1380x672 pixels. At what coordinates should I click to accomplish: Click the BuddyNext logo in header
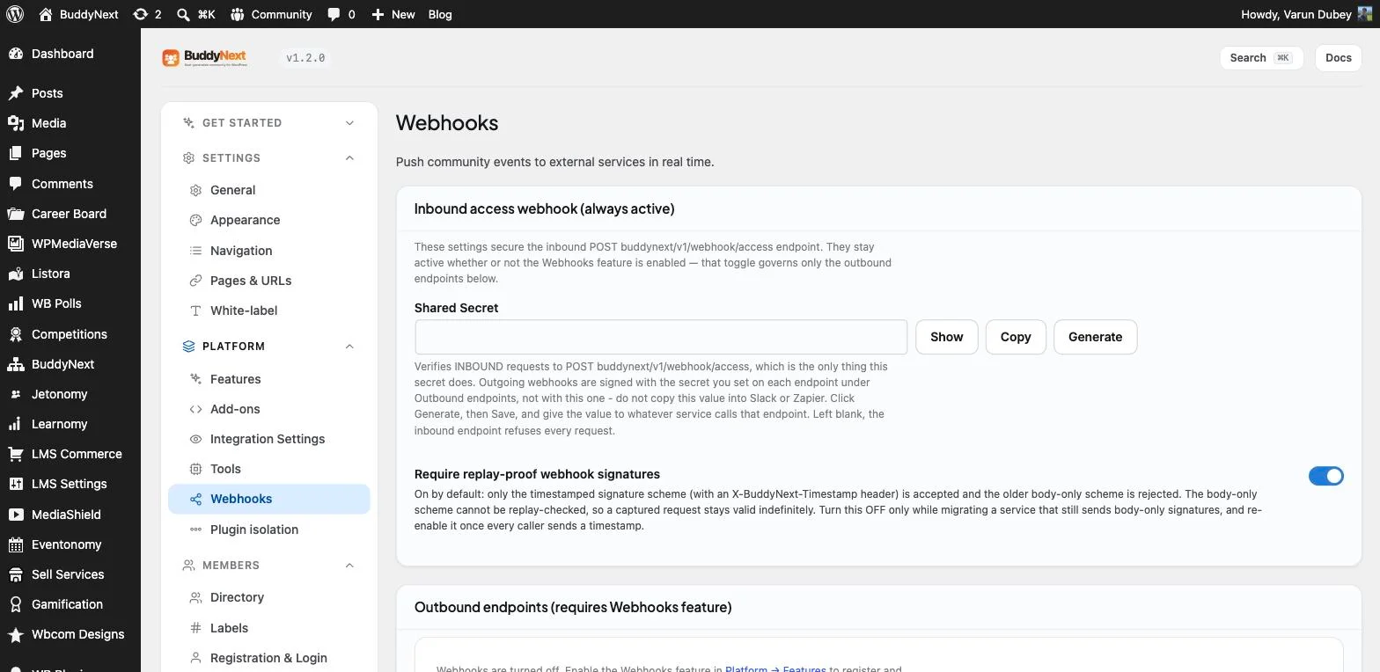coord(204,58)
